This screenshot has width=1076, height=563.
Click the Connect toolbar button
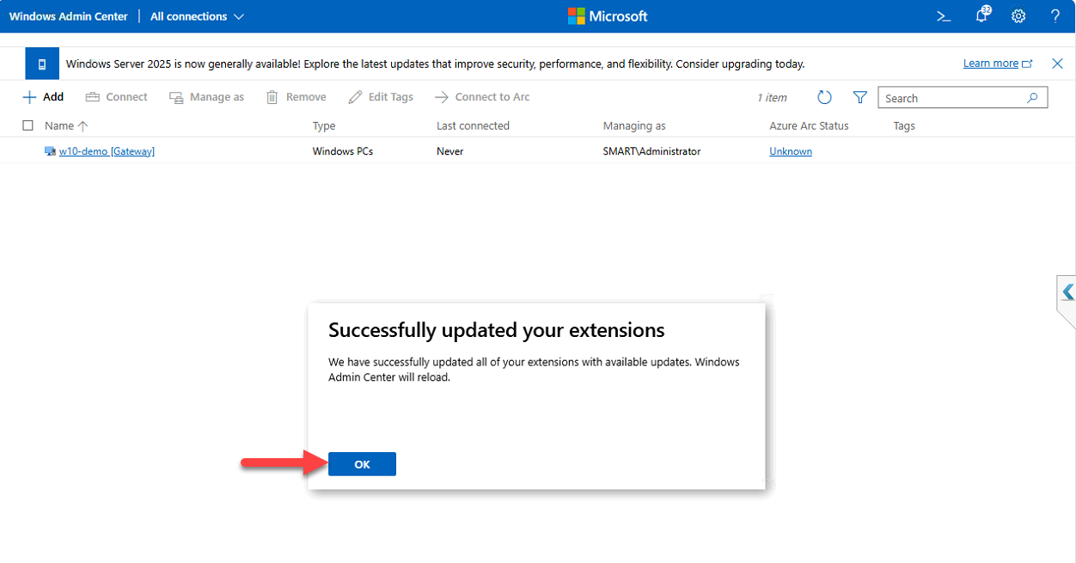(x=117, y=97)
